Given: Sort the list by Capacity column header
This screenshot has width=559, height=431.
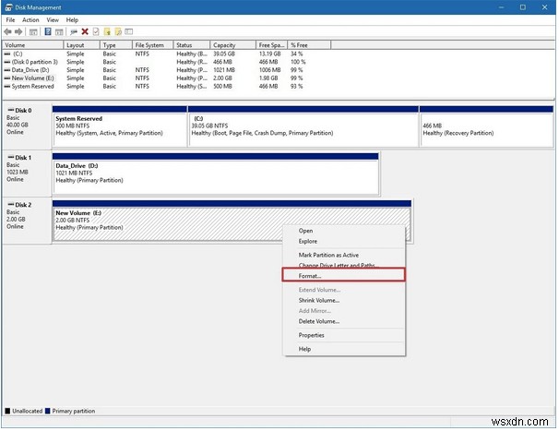Looking at the screenshot, I should pyautogui.click(x=226, y=44).
